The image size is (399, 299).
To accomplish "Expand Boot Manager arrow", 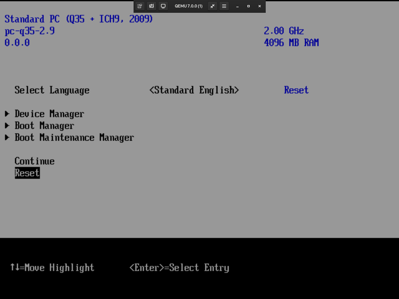I will pyautogui.click(x=7, y=126).
